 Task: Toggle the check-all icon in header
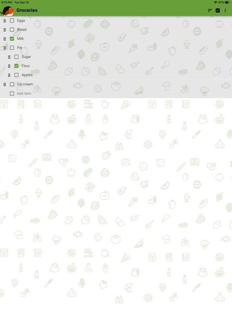click(217, 10)
